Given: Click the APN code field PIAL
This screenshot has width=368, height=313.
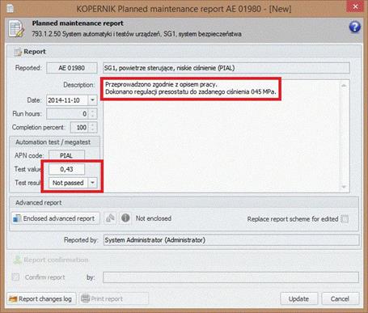Looking at the screenshot, I should point(66,155).
